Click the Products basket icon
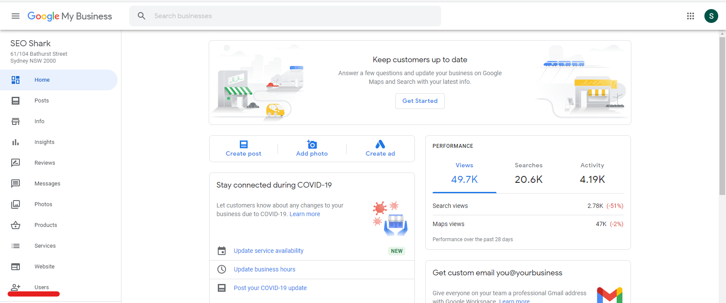Image resolution: width=726 pixels, height=303 pixels. [16, 225]
